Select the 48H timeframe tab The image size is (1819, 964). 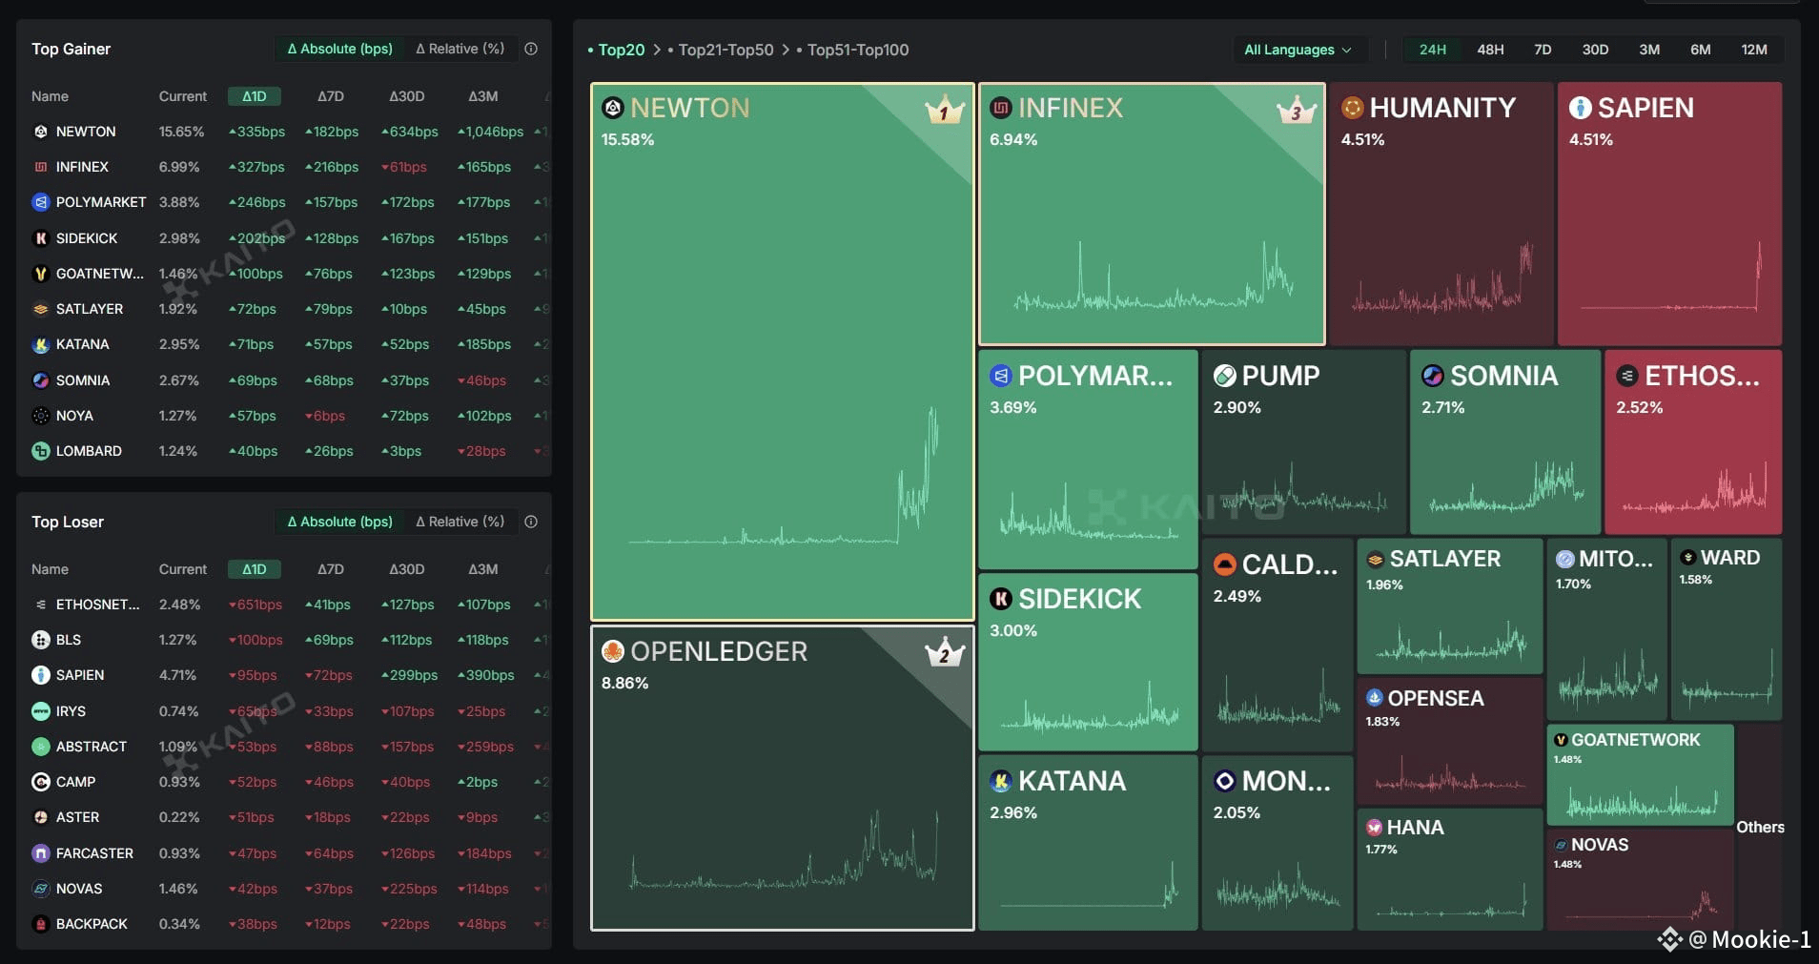coord(1490,50)
